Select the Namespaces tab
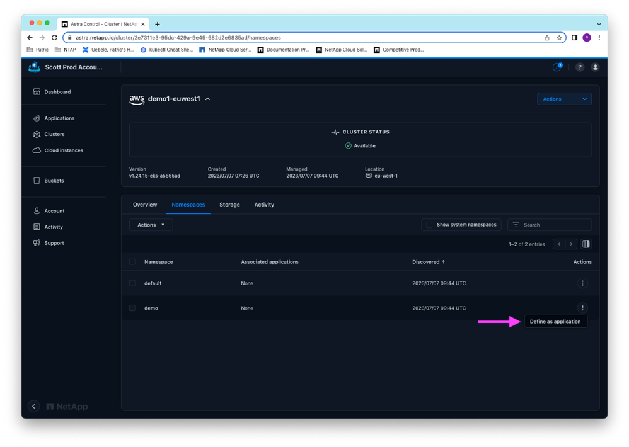 (188, 205)
